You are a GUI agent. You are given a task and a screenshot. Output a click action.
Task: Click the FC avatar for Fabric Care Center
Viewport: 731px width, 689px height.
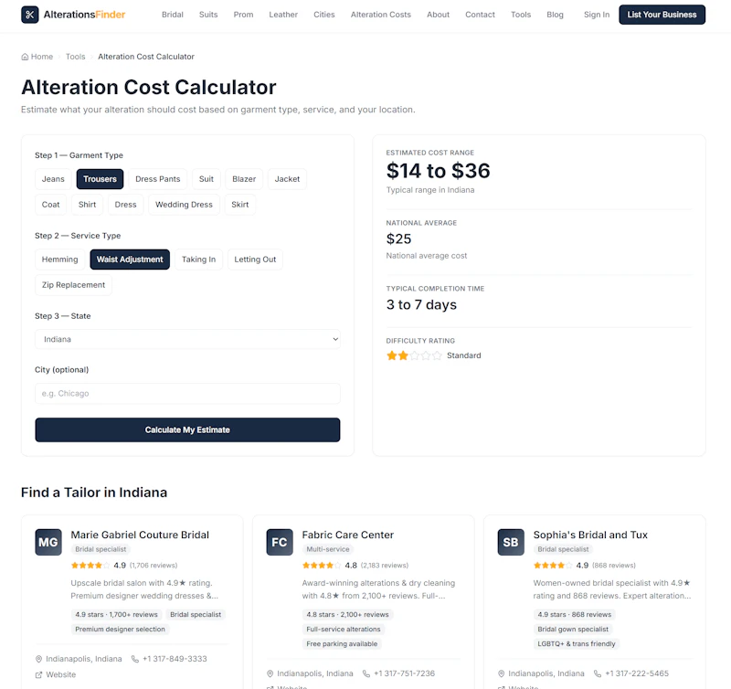(280, 542)
